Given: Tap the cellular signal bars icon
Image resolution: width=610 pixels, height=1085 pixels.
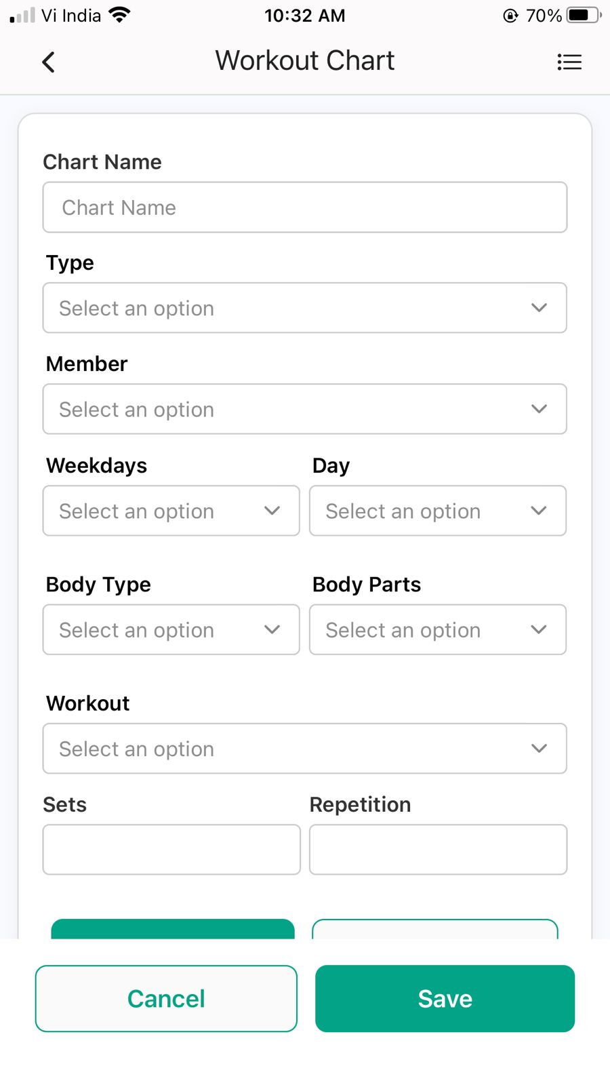Looking at the screenshot, I should click(x=22, y=16).
